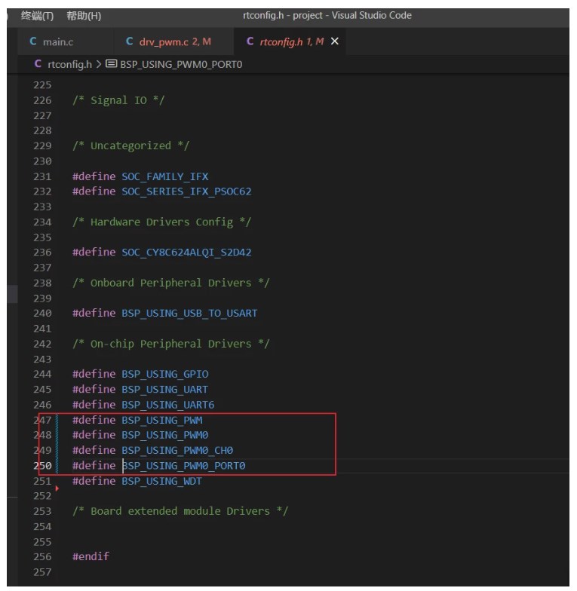Viewport: 577px width, 591px height.
Task: Click the red change marker below line 251
Action: click(x=57, y=488)
